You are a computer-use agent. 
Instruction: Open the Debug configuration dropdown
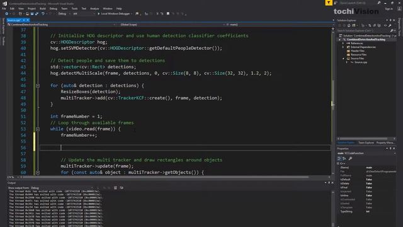(x=64, y=14)
